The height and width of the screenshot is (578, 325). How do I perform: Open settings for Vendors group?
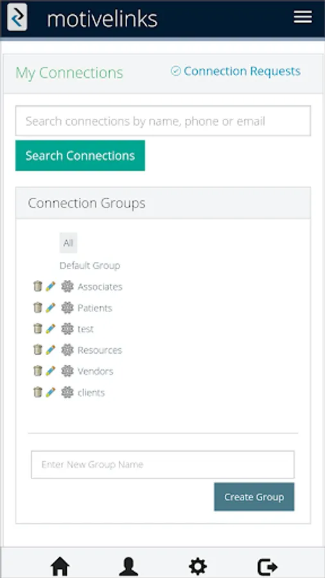tap(67, 371)
